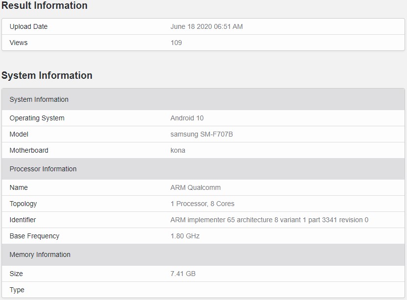Screen dimensions: 407x300
Task: Click the Base Frequency label
Action: tap(35, 236)
